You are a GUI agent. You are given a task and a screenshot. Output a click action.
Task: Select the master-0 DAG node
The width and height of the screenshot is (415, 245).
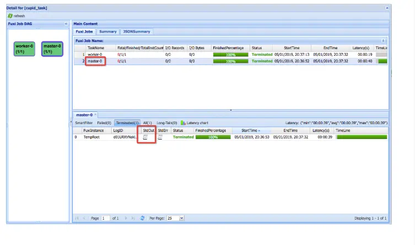coord(52,49)
